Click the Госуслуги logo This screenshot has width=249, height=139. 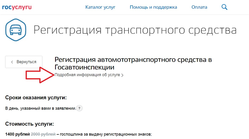point(17,7)
